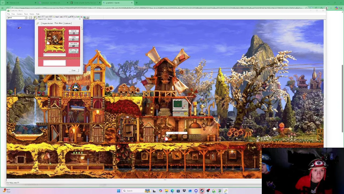The image size is (344, 194).
Task: Open Microsoft Edge from the taskbar
Action: (172, 191)
